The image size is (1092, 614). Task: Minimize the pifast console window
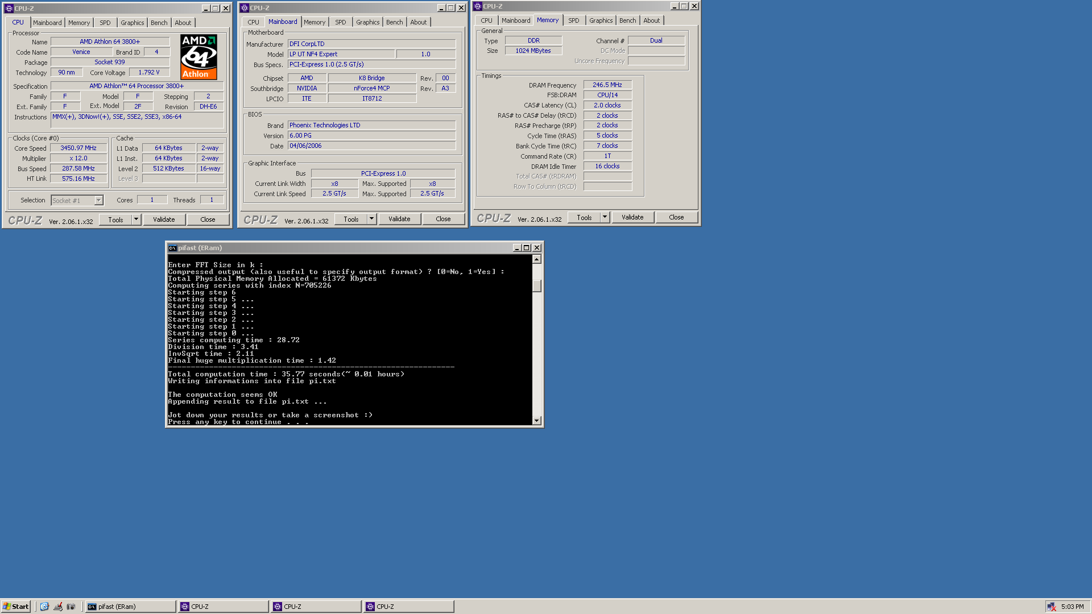pos(516,248)
